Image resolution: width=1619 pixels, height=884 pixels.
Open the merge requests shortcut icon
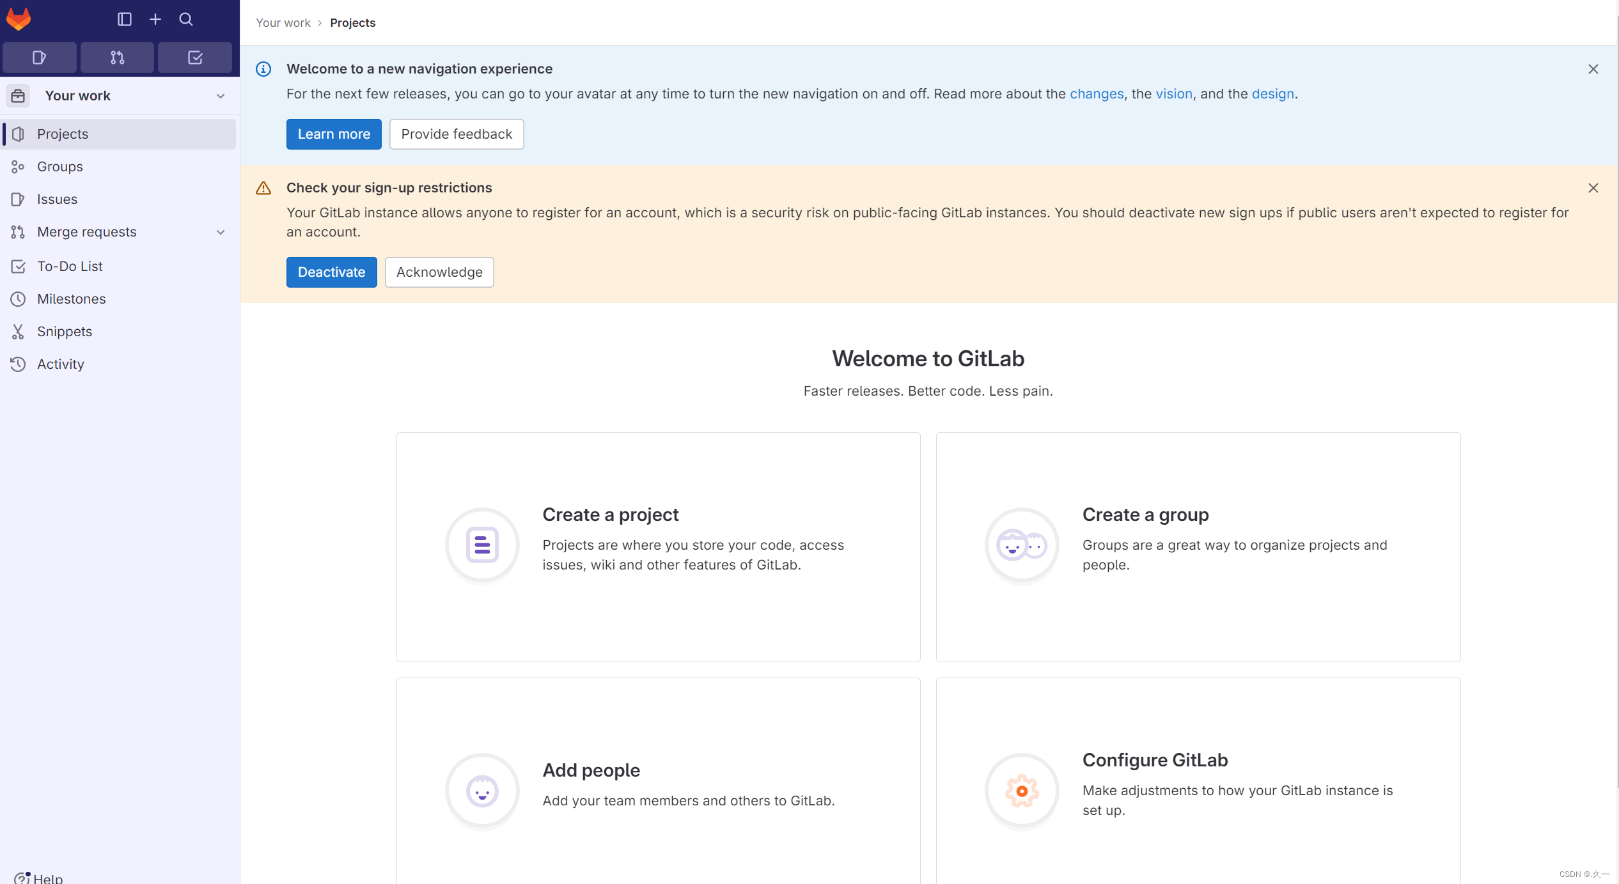pyautogui.click(x=117, y=58)
